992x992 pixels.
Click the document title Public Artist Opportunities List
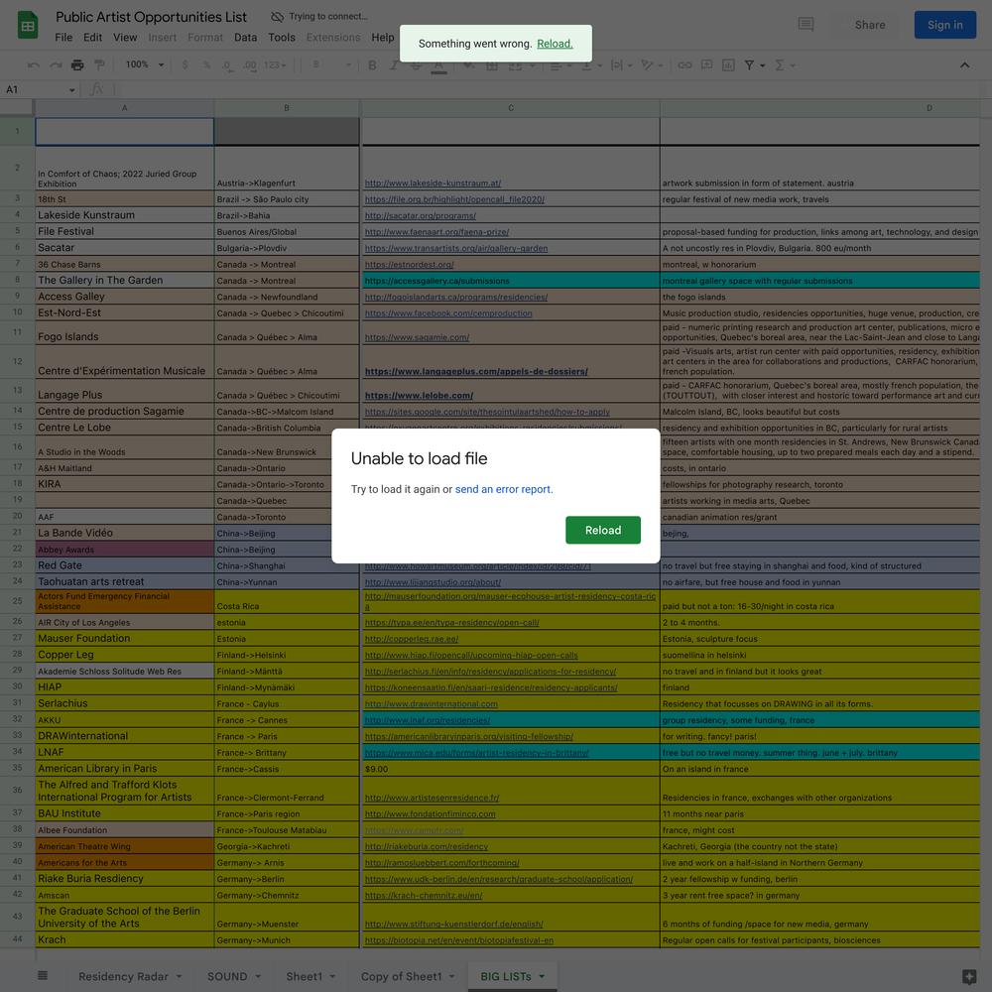click(151, 17)
